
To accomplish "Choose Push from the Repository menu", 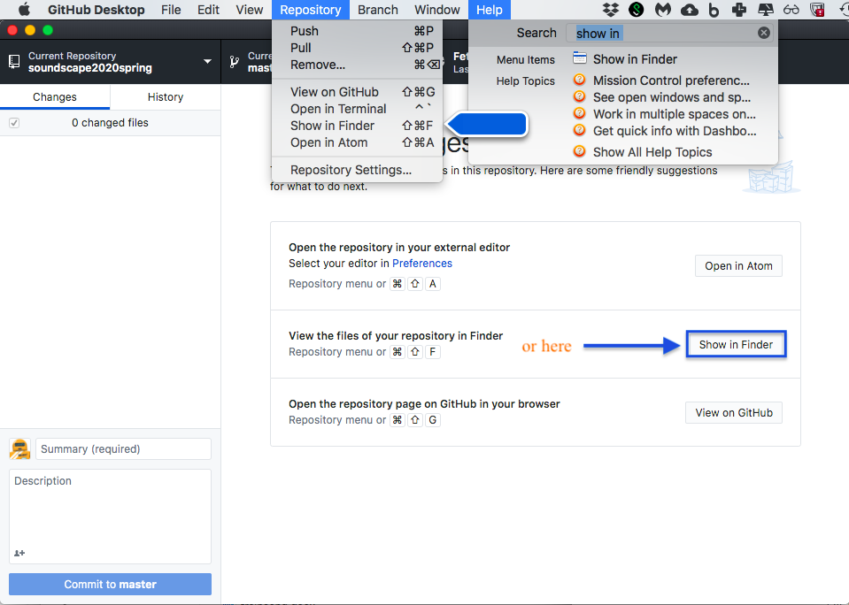I will coord(357,31).
